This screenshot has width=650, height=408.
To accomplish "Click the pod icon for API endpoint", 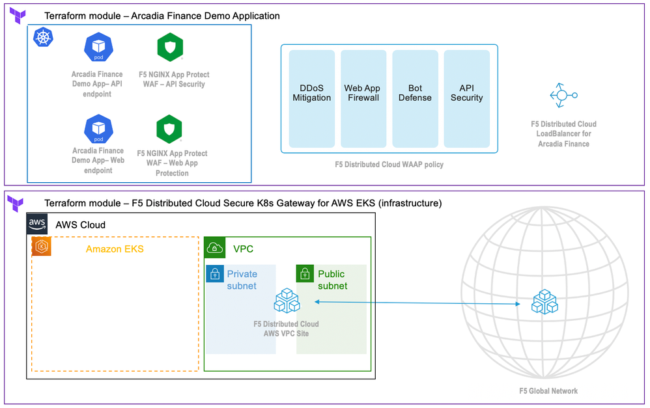I will pos(98,47).
